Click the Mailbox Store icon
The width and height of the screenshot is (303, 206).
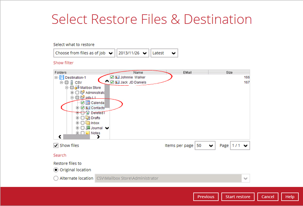tap(77, 87)
